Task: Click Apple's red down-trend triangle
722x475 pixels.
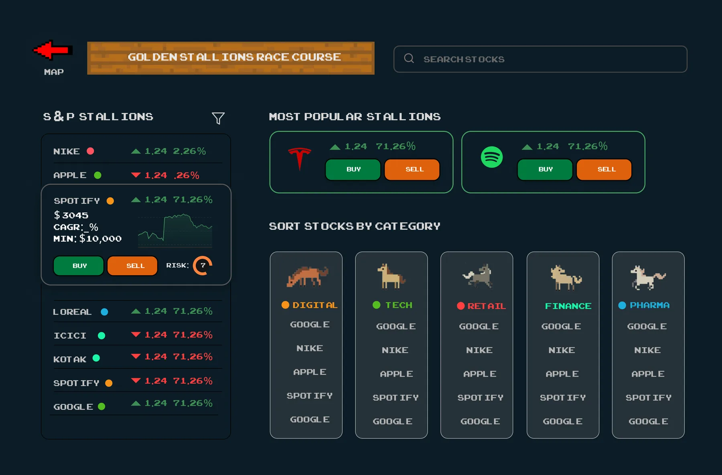Action: (136, 175)
